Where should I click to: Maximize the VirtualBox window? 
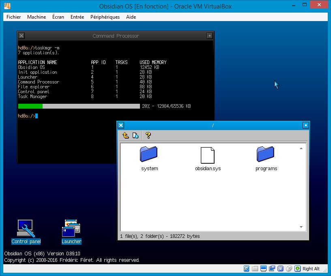point(304,4)
